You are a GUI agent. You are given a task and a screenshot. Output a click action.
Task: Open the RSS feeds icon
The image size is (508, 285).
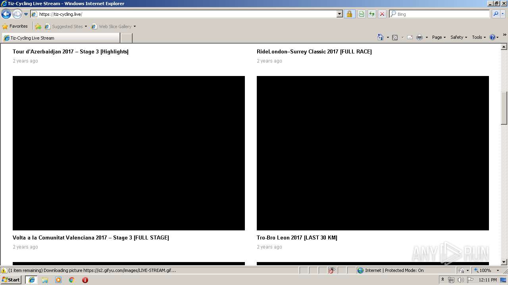click(395, 37)
